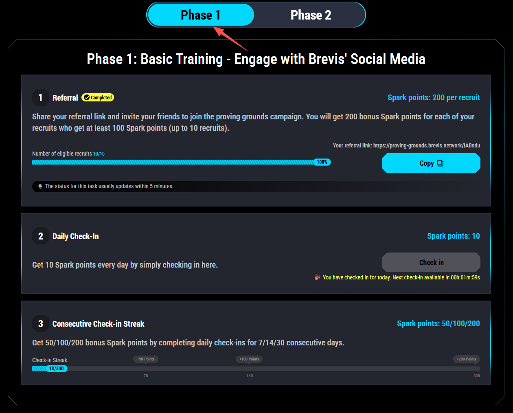Click the 1D/30D streak progress indicator
The height and width of the screenshot is (413, 513).
[x=56, y=368]
